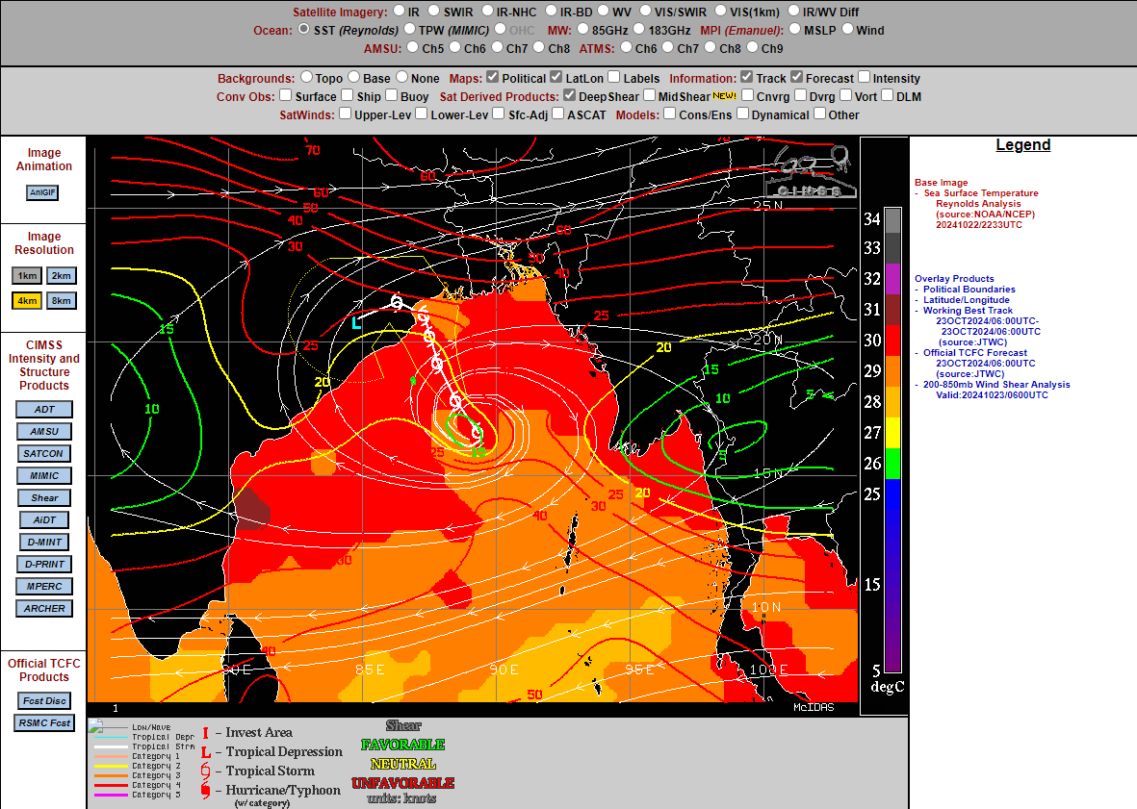Select the Topo background radio button
Screen dimensions: 1137x809
(307, 77)
